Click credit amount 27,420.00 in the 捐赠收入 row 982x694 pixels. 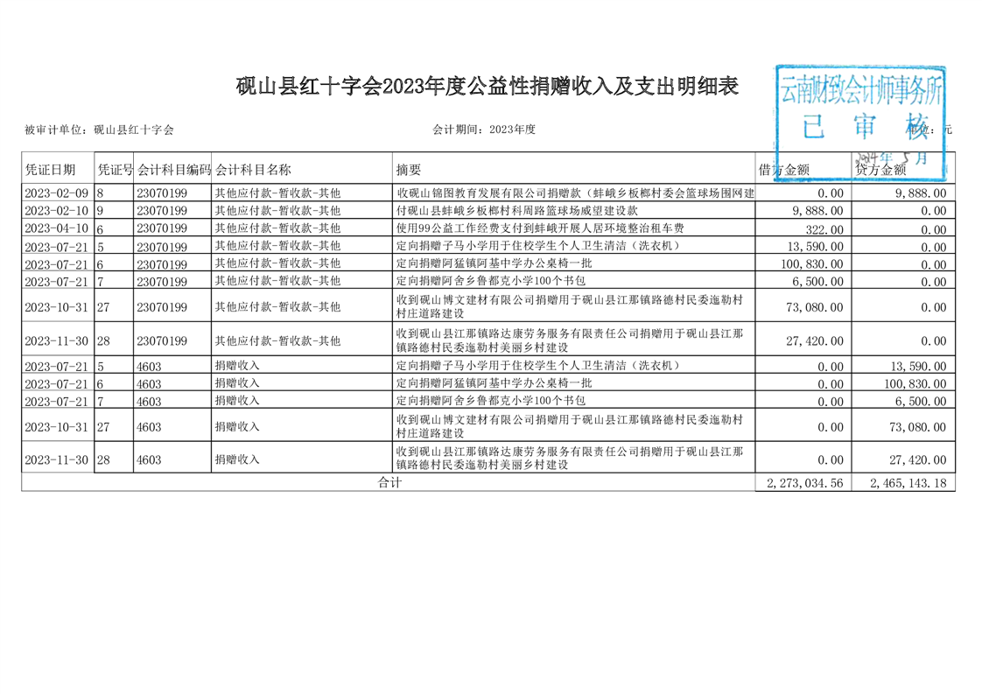point(918,460)
